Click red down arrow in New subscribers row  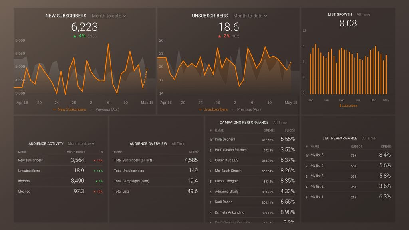(94, 161)
